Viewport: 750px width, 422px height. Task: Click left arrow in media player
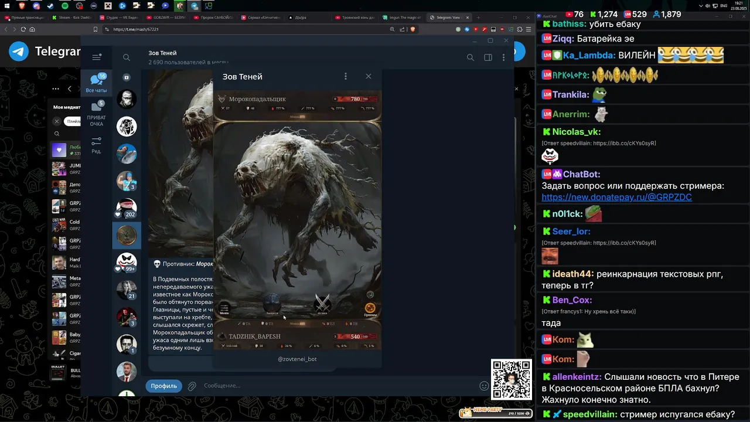coord(69,89)
